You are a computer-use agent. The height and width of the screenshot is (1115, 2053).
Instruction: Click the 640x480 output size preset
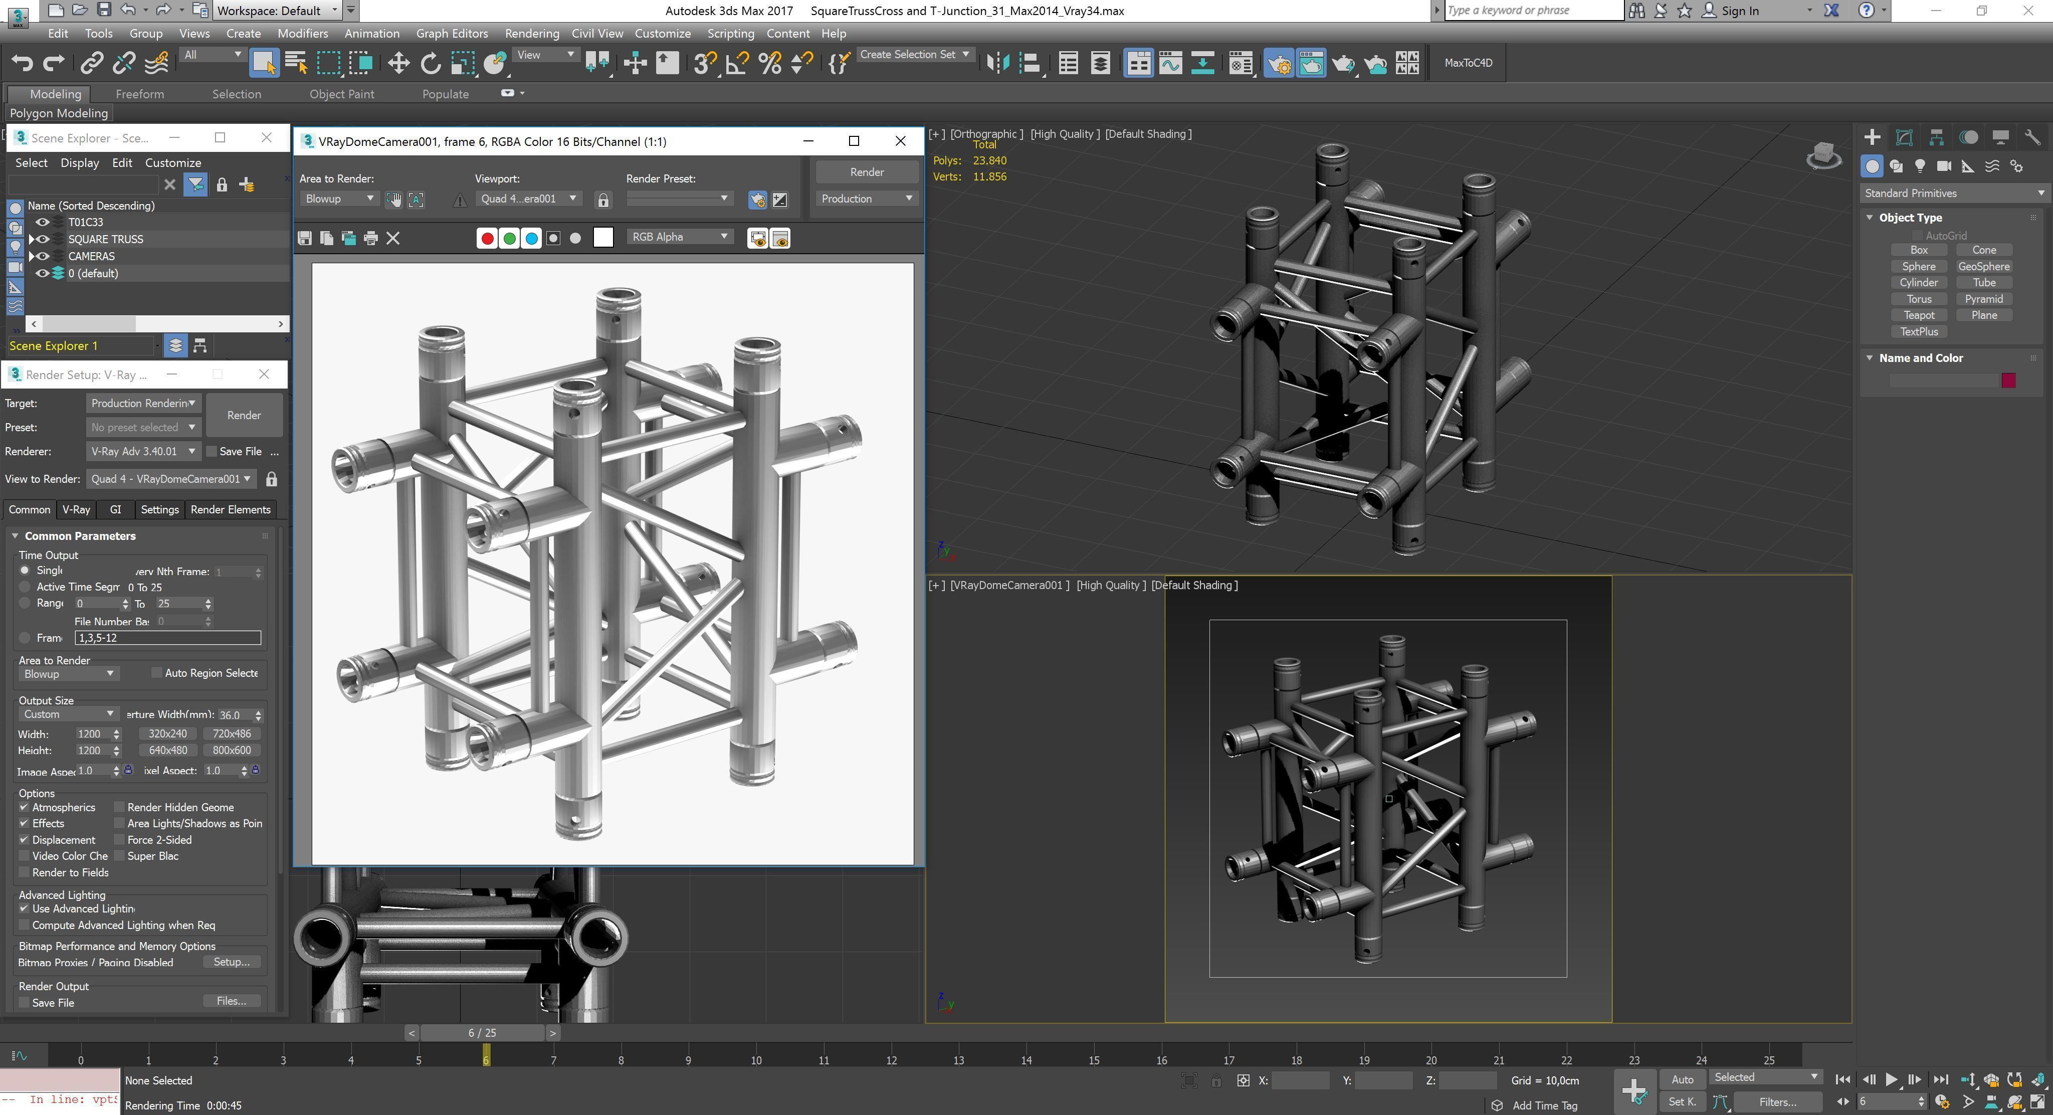[x=167, y=750]
